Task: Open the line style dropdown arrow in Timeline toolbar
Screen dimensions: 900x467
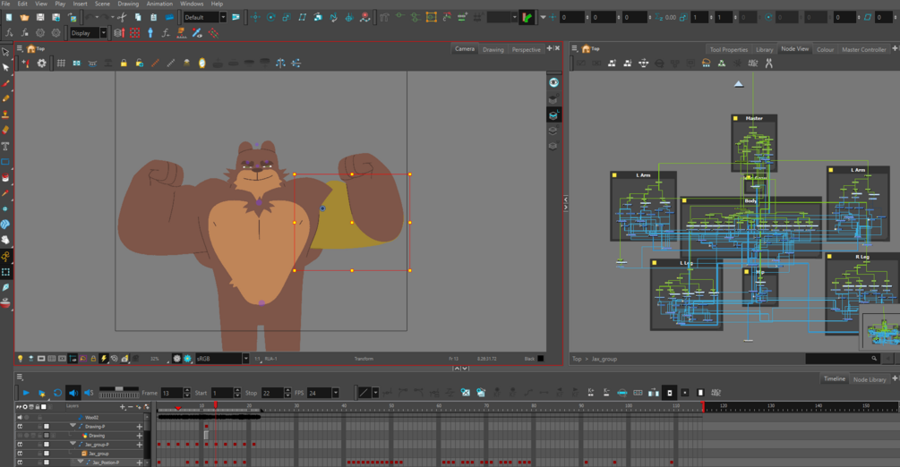Action: (375, 393)
